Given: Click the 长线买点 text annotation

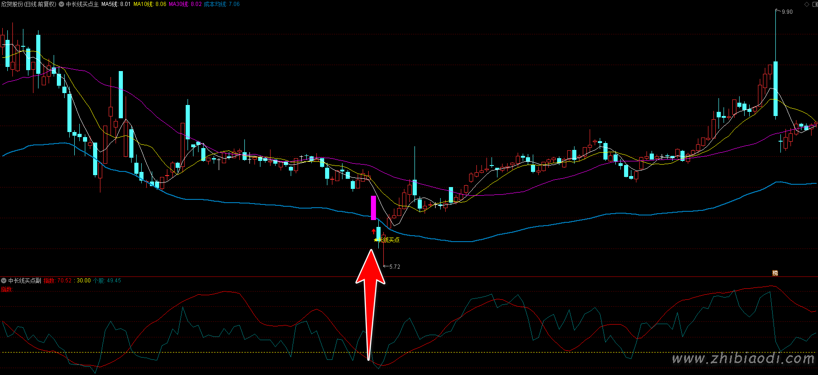Looking at the screenshot, I should pos(390,240).
